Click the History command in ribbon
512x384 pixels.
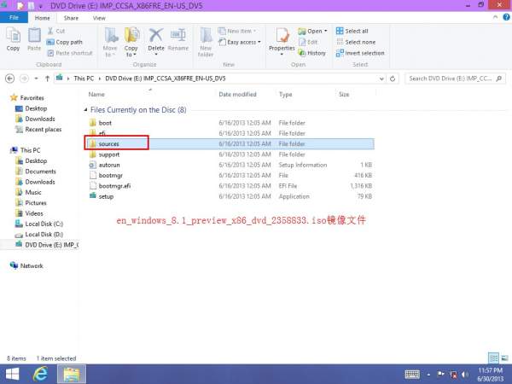[312, 53]
